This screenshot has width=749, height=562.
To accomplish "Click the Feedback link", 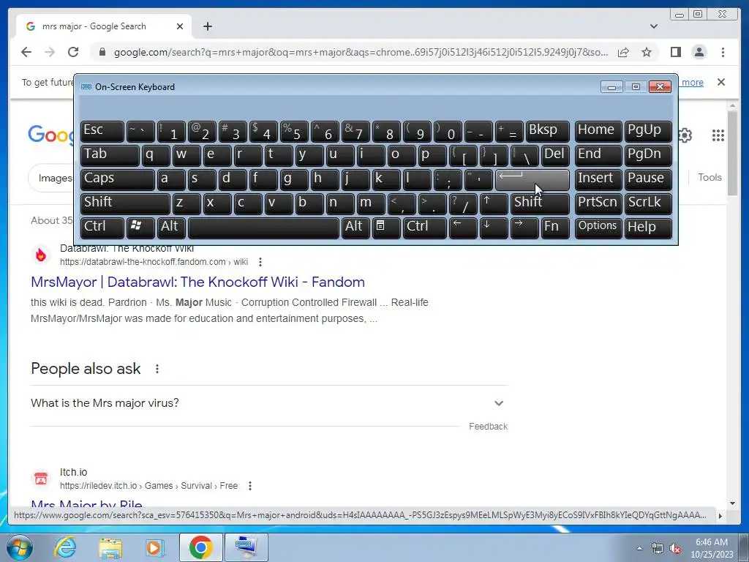I will pos(488,427).
